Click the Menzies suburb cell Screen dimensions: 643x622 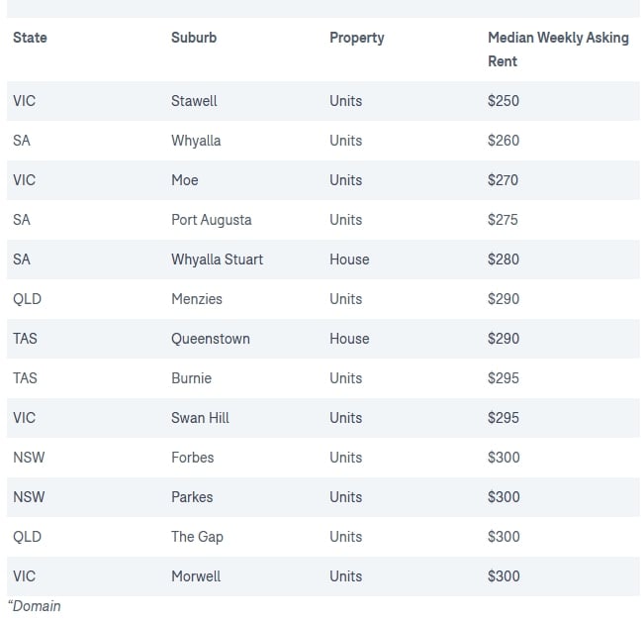[196, 299]
